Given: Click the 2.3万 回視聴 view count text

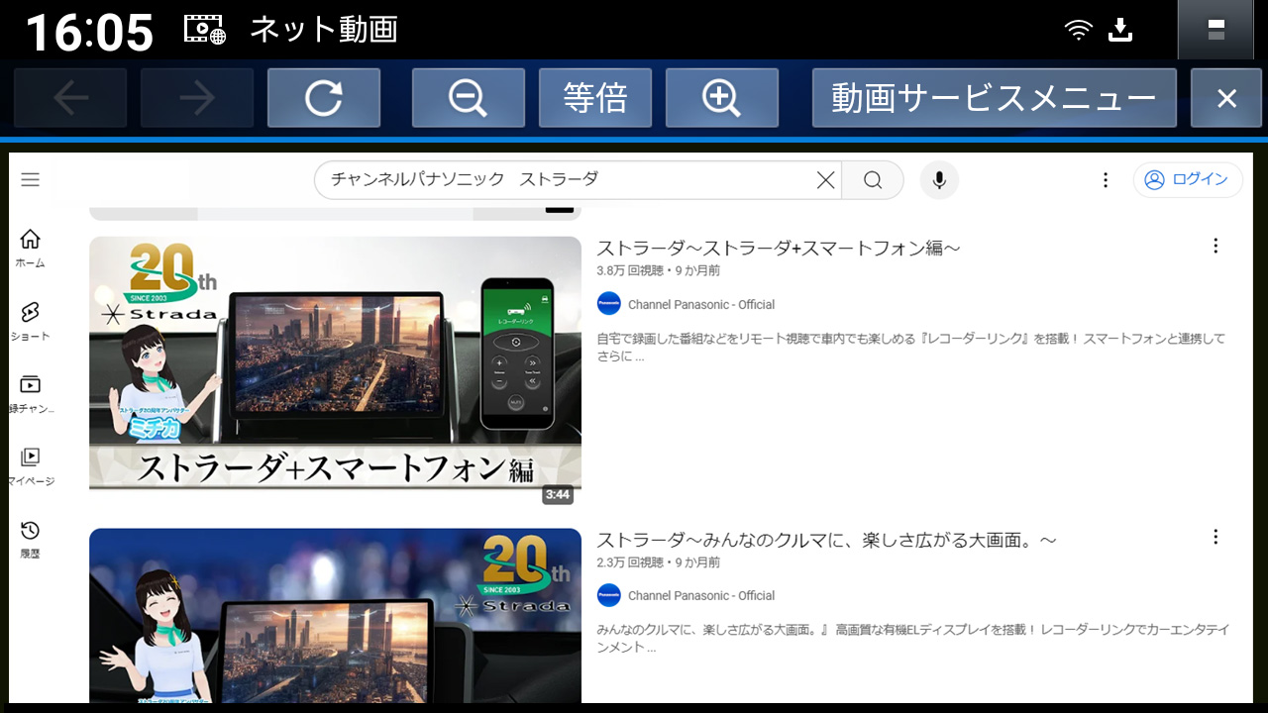Looking at the screenshot, I should 629,561.
